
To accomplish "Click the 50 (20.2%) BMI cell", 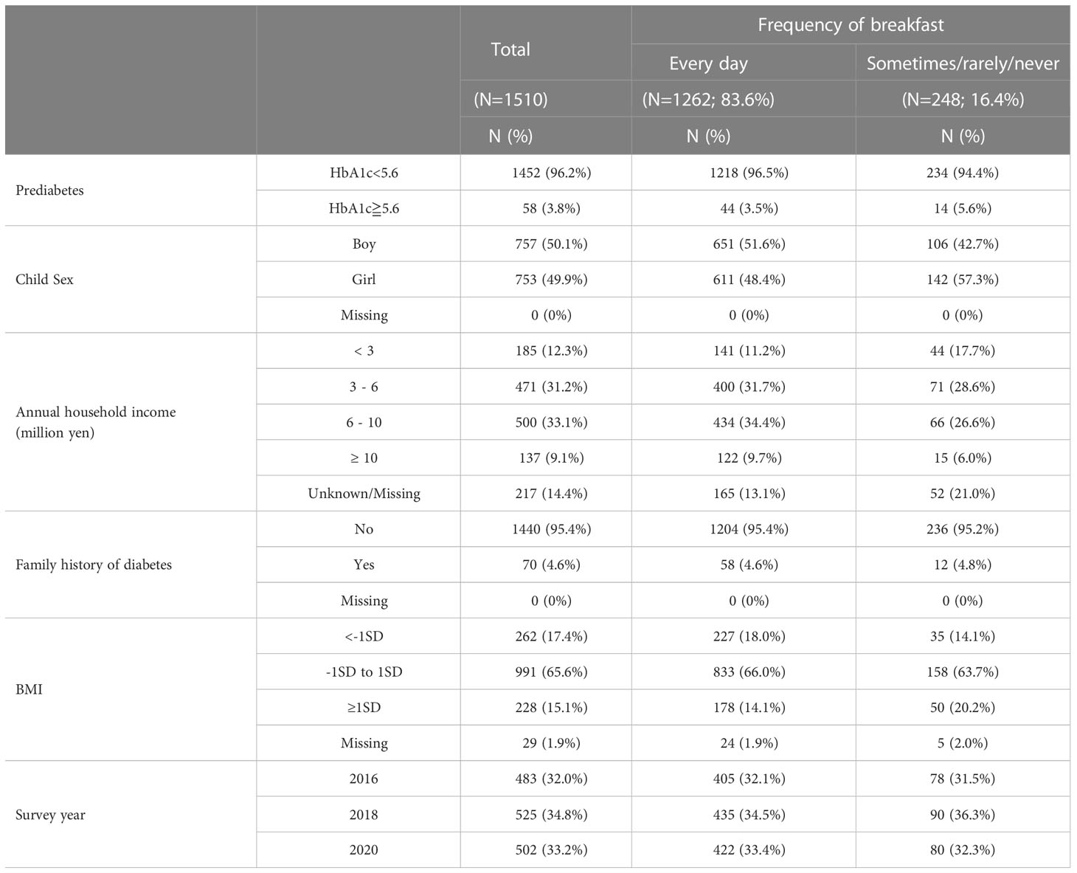I will [x=963, y=708].
